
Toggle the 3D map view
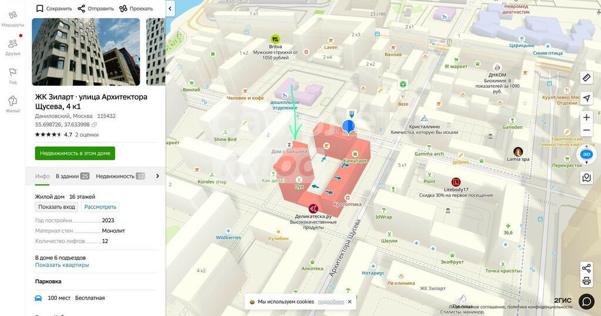(x=586, y=154)
